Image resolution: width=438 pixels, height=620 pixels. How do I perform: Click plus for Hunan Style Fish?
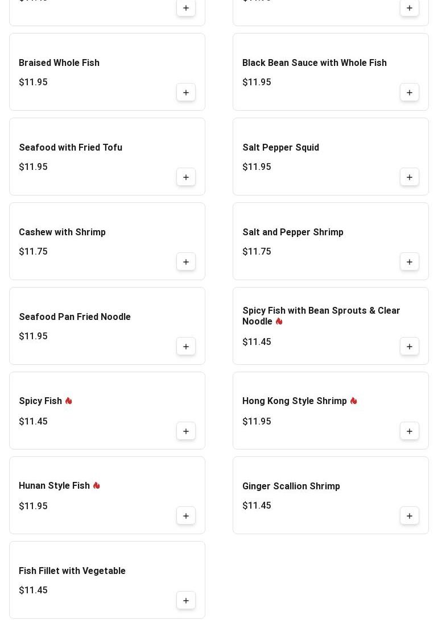pyautogui.click(x=186, y=516)
